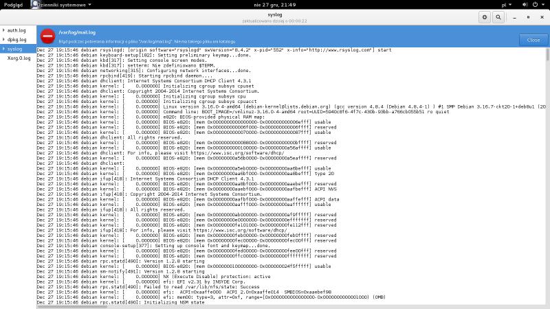Open the clock menu showing nie 27 gru
The width and height of the screenshot is (550, 309).
click(x=274, y=4)
